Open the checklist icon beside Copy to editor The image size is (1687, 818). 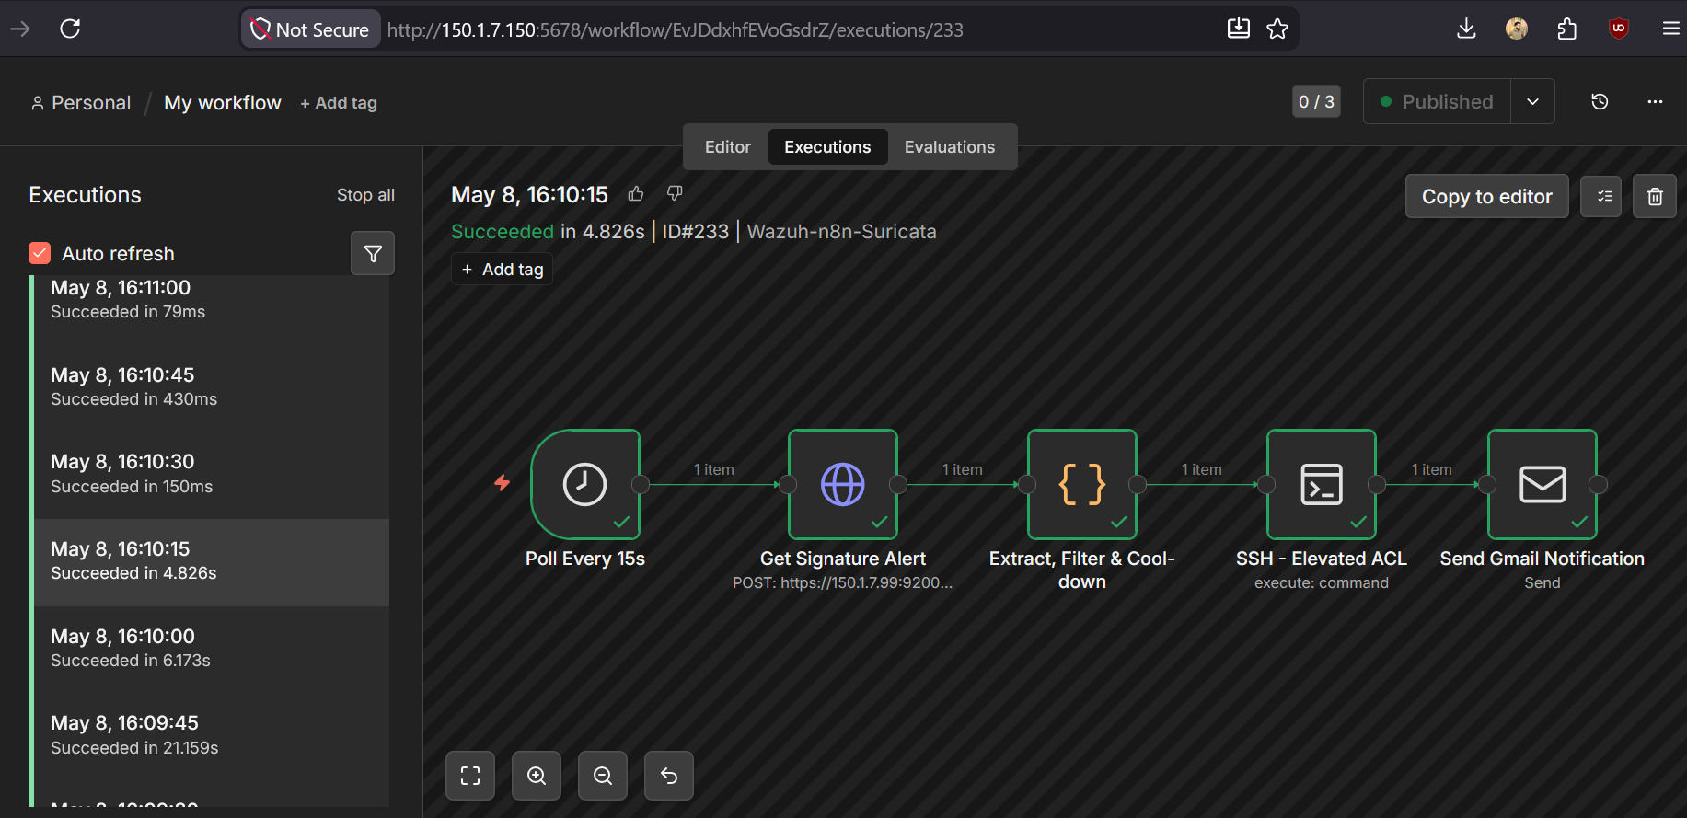(x=1601, y=196)
